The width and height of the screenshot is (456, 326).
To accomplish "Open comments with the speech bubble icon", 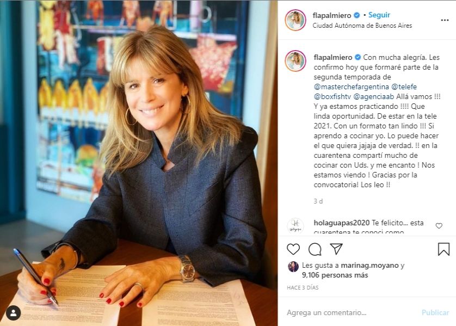I will tap(315, 249).
